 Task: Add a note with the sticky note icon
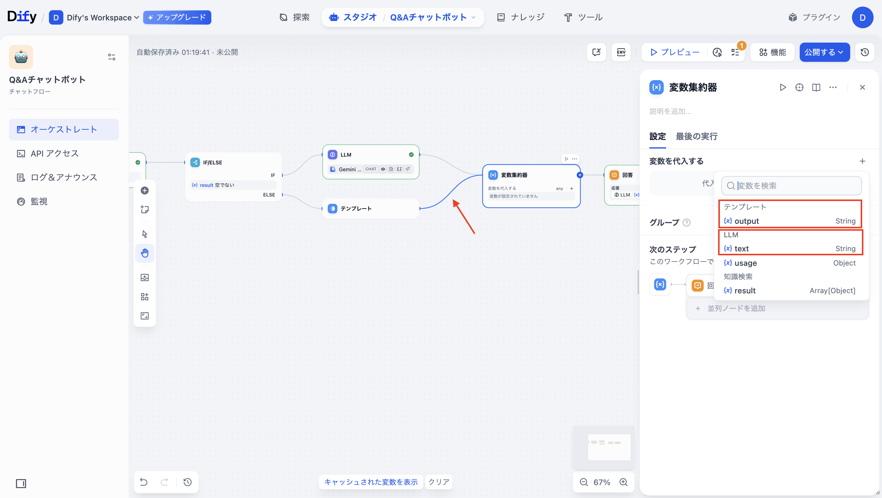(x=144, y=209)
